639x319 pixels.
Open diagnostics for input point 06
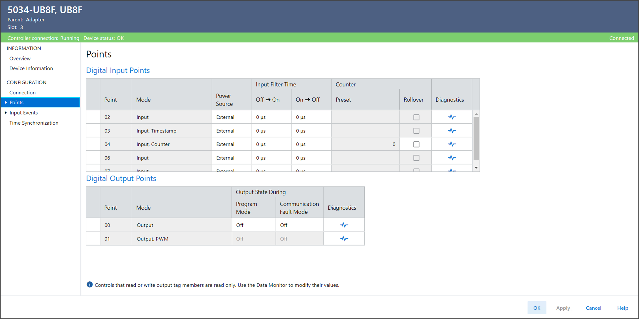tap(452, 158)
